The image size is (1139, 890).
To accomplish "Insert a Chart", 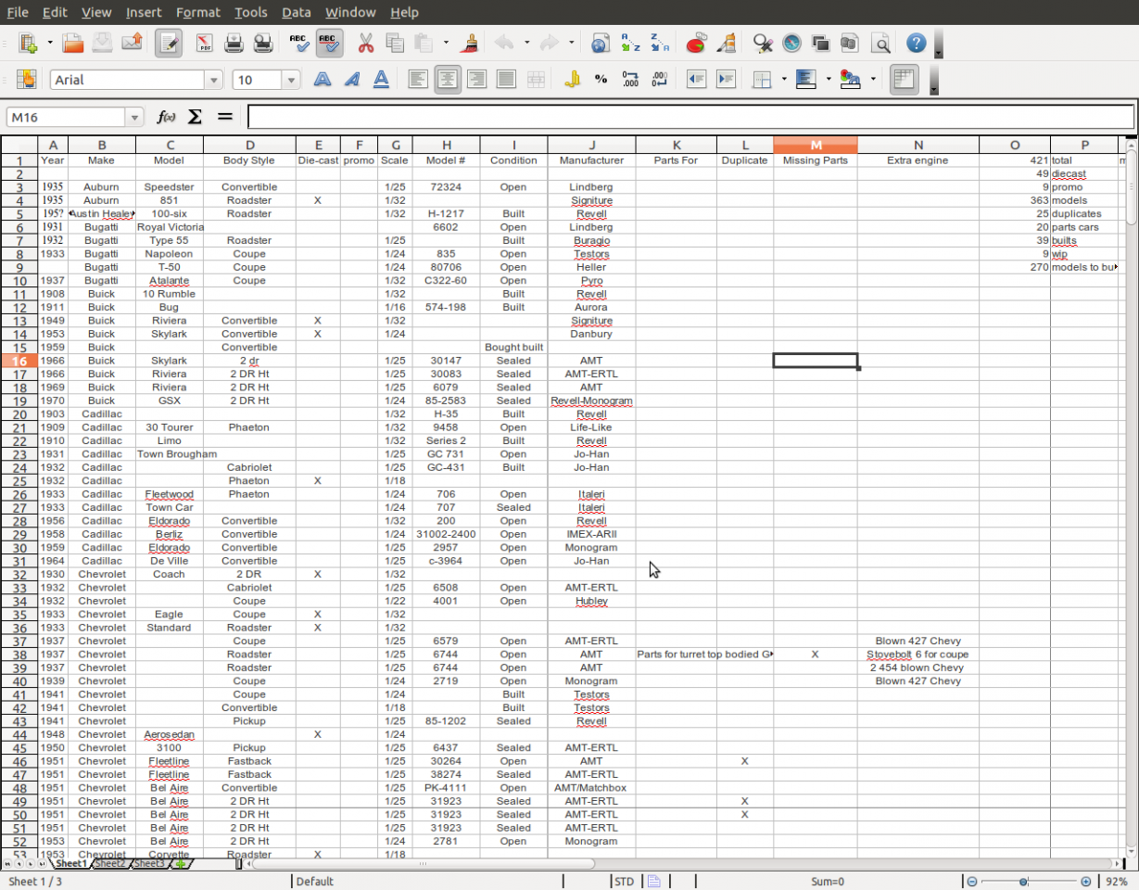I will [696, 43].
